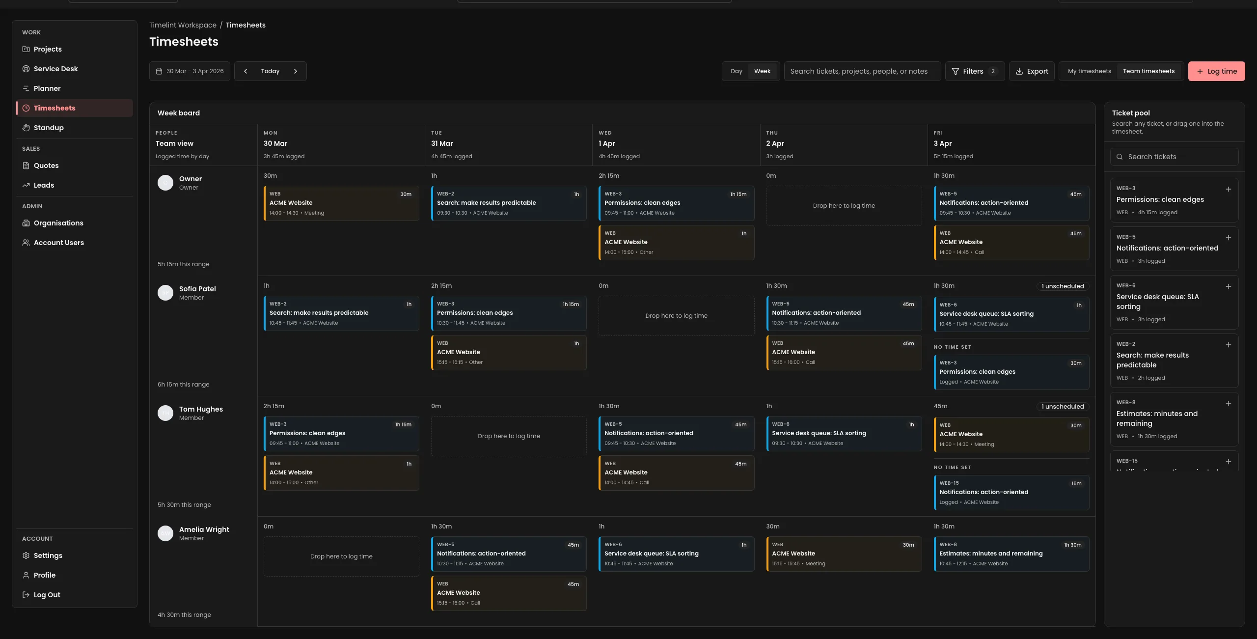
Task: Go to the next week
Action: point(296,71)
